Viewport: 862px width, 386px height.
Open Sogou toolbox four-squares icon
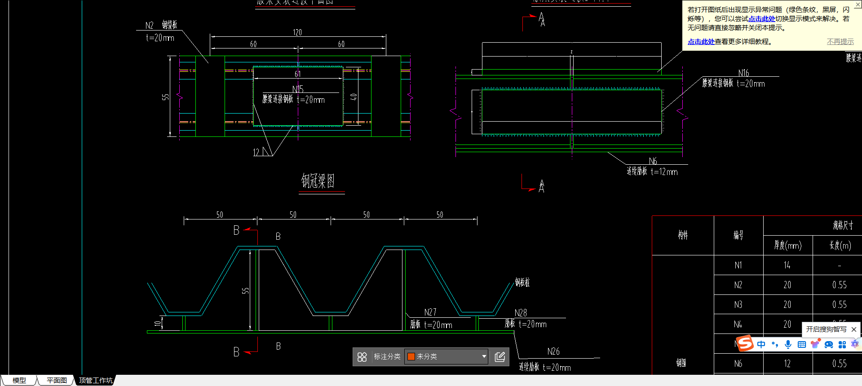pos(842,344)
